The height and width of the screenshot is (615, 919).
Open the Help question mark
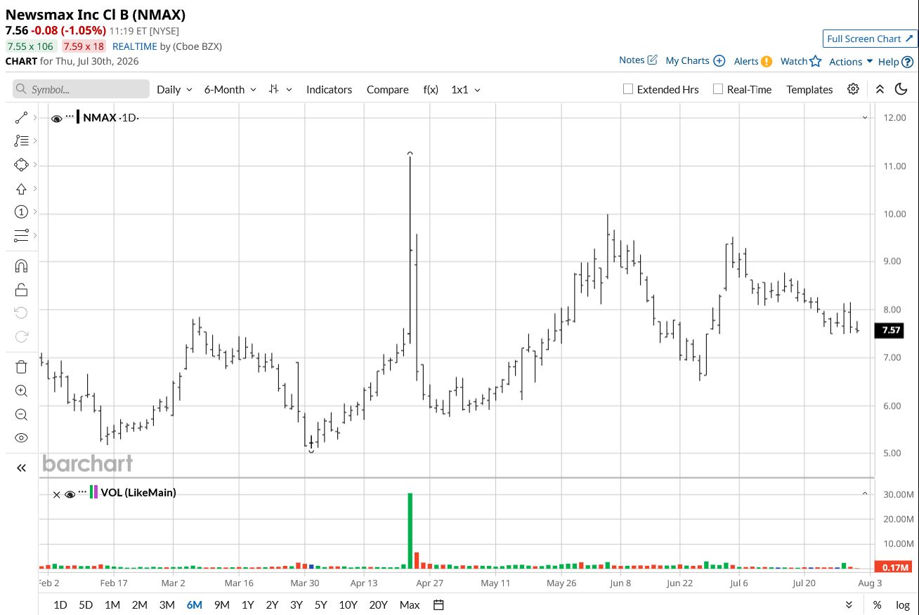(x=907, y=62)
